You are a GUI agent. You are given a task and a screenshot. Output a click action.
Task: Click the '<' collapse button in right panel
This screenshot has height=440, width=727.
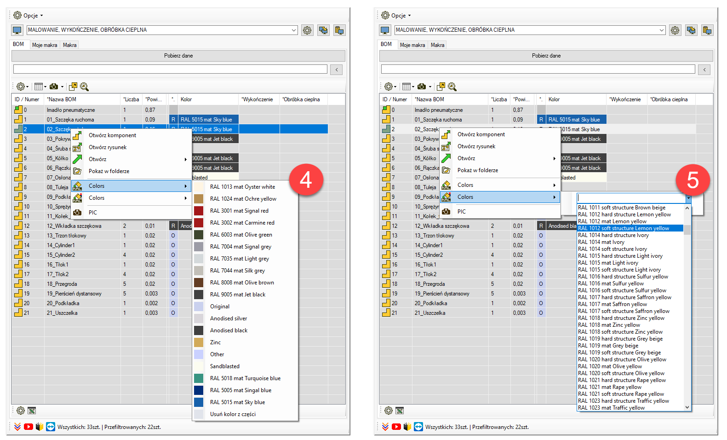point(704,69)
